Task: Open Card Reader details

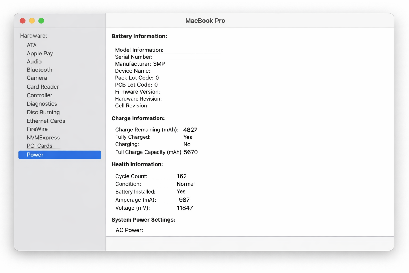Action: click(x=43, y=86)
